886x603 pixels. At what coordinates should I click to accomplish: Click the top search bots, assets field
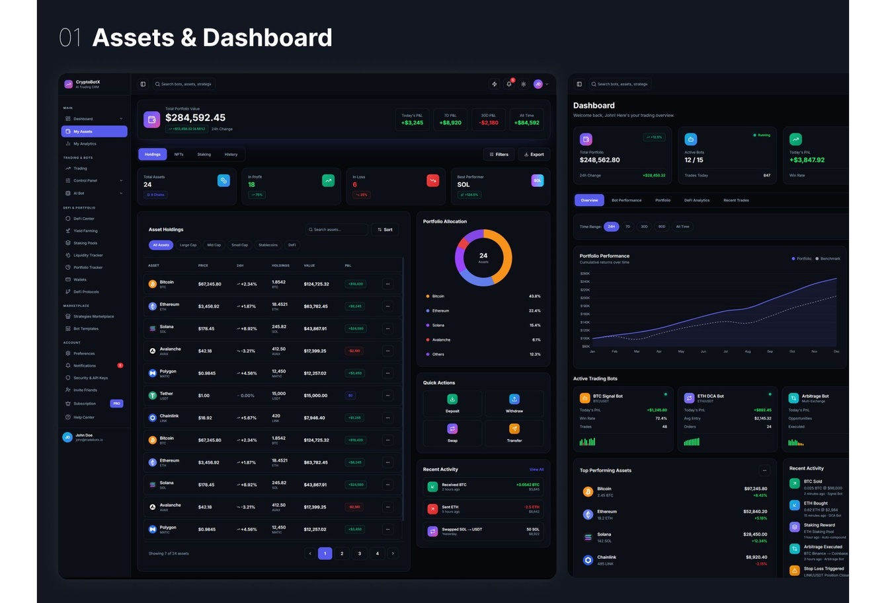point(184,84)
